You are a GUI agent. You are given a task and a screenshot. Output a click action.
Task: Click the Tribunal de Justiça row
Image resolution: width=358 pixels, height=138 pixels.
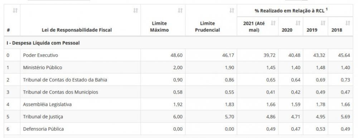pos(178,117)
